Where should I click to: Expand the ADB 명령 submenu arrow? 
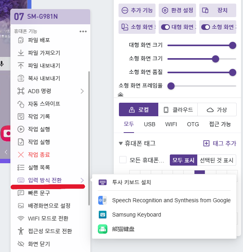click(82, 91)
